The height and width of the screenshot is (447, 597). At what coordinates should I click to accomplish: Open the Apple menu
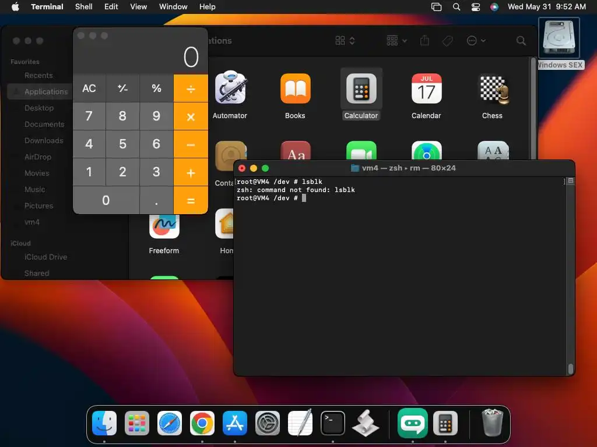[15, 7]
